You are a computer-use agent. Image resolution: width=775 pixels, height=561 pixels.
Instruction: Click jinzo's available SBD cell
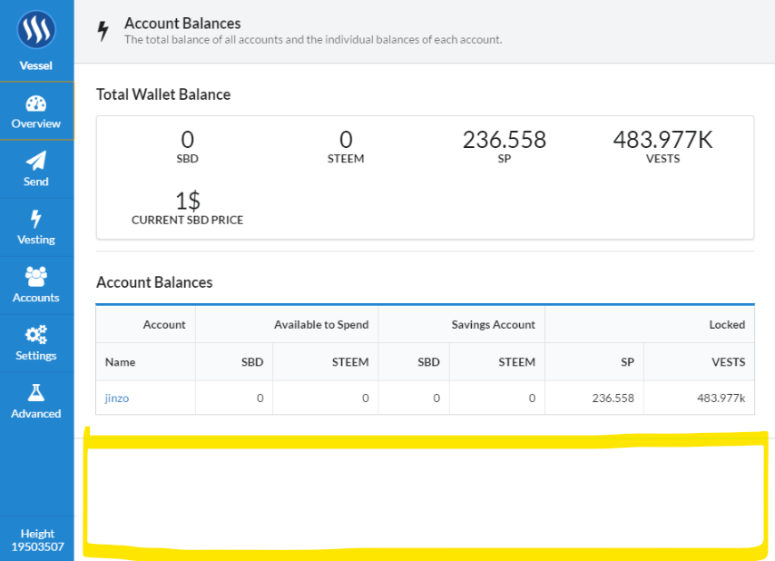(234, 398)
